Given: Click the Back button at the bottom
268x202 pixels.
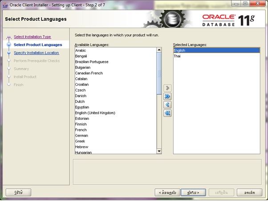Looking at the screenshot, I should [x=167, y=192].
